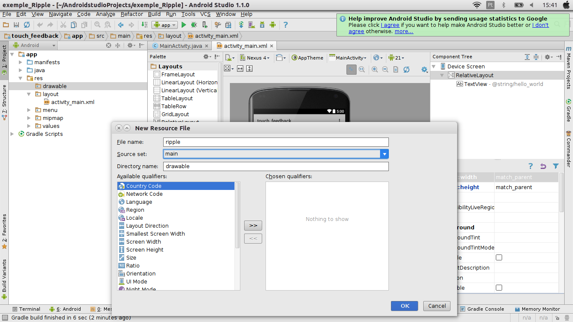Click OK in New Resource File dialog
Image resolution: width=573 pixels, height=322 pixels.
[404, 306]
